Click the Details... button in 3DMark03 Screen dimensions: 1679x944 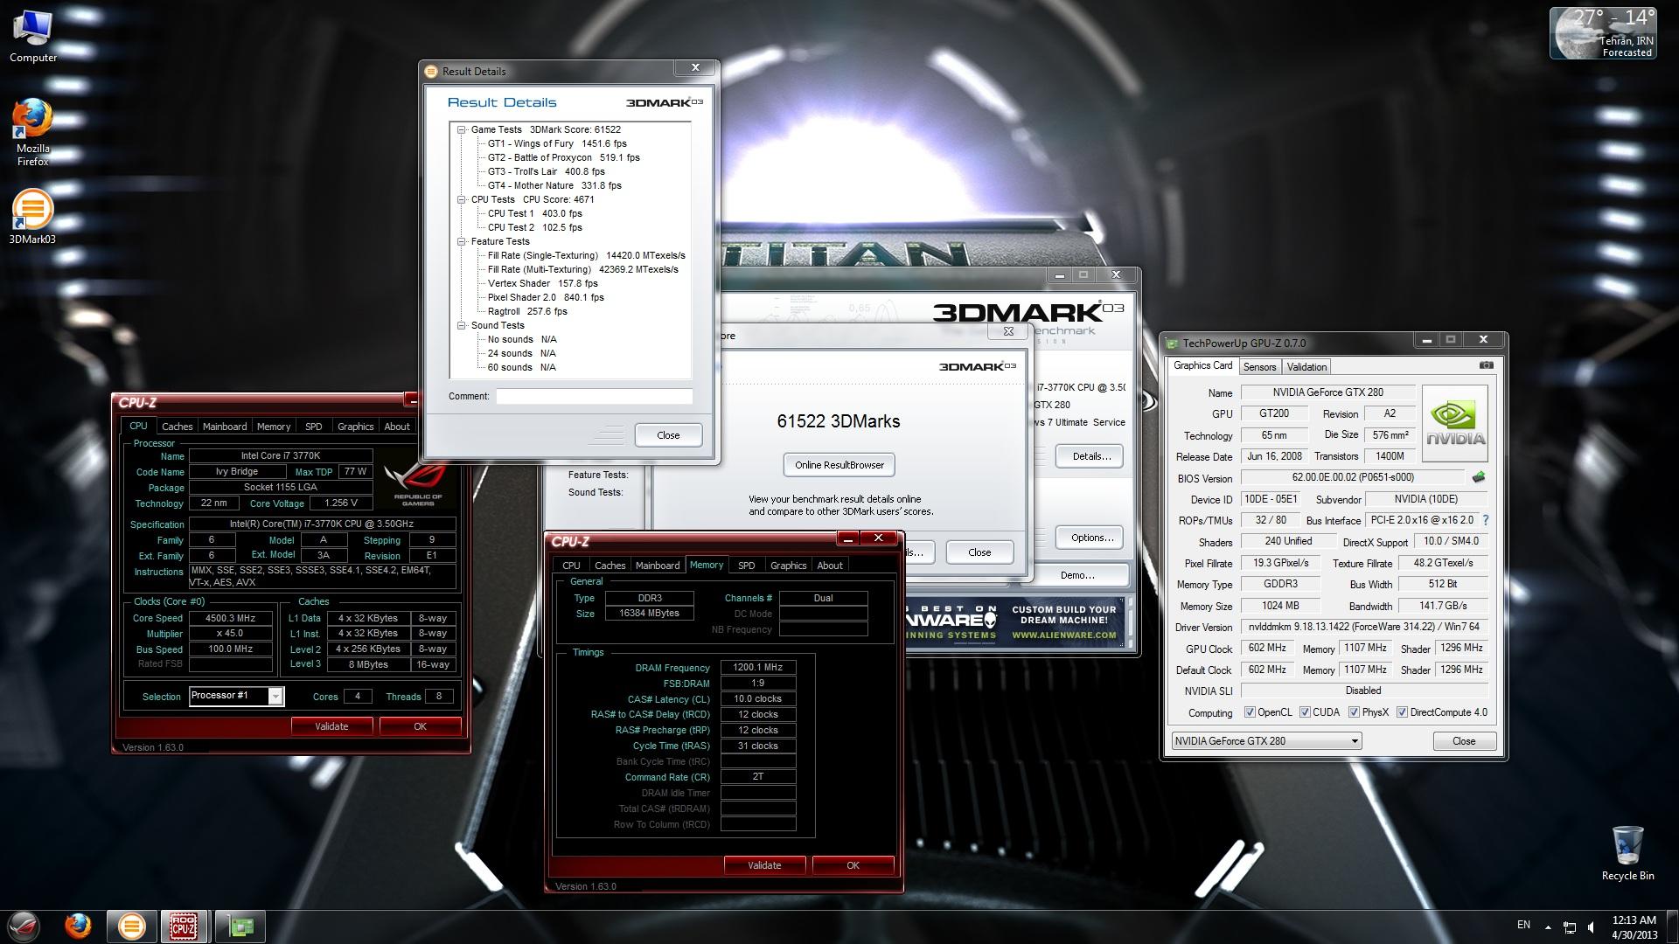(x=1090, y=456)
